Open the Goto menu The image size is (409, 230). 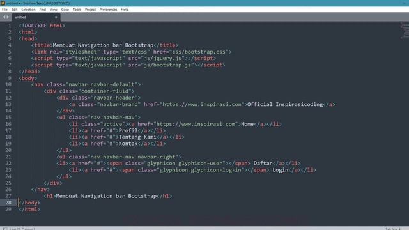coord(65,10)
